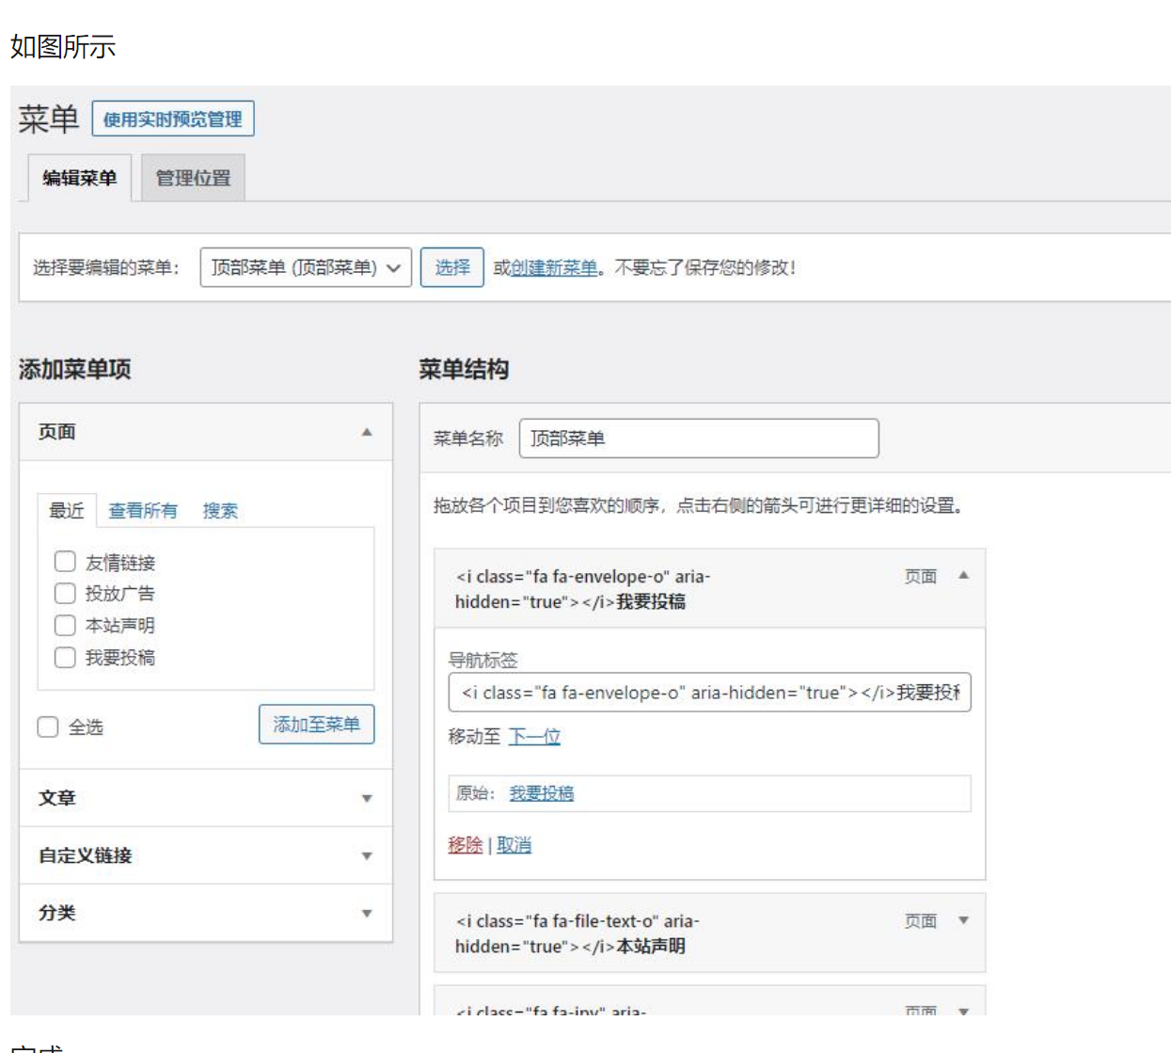Expand the 文章 section arrow
The height and width of the screenshot is (1053, 1171).
pyautogui.click(x=367, y=799)
